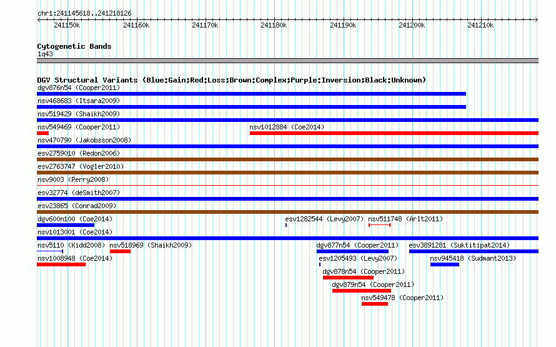Click the right arrowhead of the ruler
This screenshot has width=556, height=347.
(x=537, y=20)
